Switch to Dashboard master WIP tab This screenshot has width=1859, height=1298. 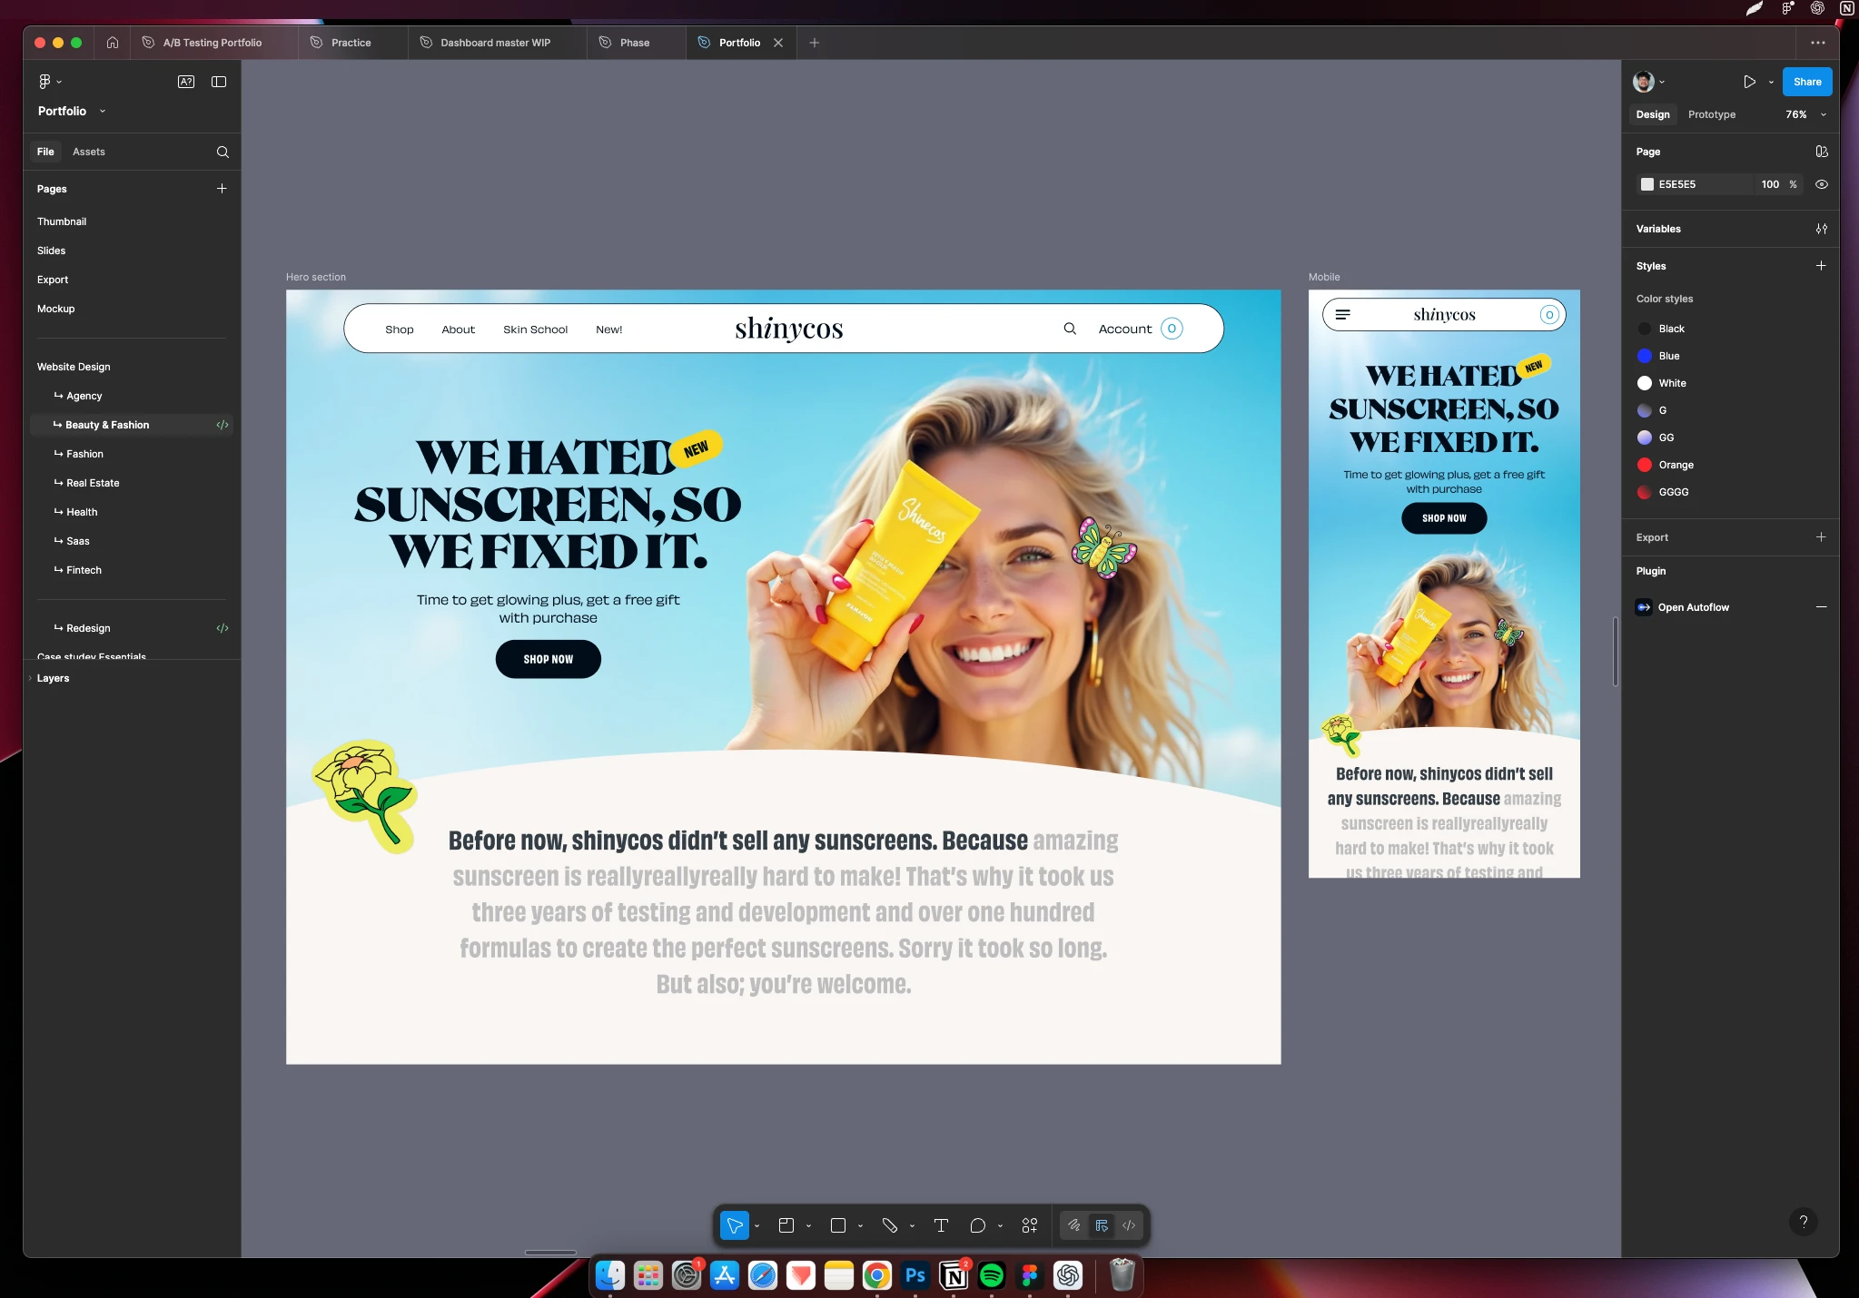pyautogui.click(x=496, y=43)
